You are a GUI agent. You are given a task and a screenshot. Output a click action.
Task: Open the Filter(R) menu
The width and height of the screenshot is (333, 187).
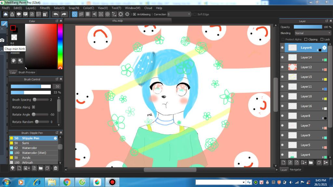pyautogui.click(x=45, y=8)
